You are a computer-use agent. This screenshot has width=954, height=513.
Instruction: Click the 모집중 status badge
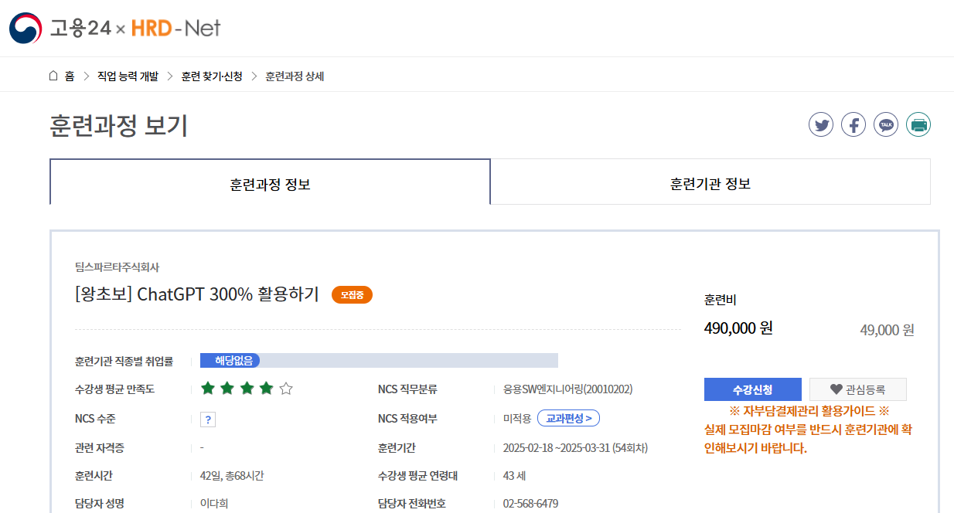point(352,294)
